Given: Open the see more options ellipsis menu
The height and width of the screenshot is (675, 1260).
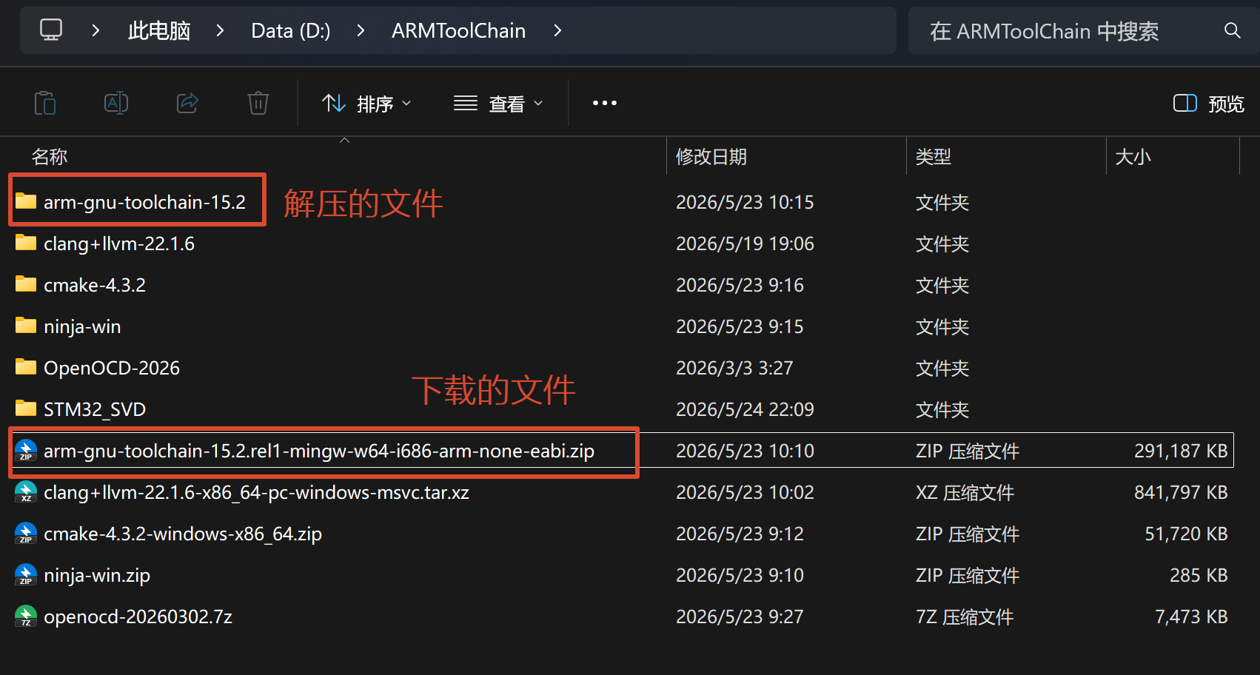Looking at the screenshot, I should pos(605,103).
